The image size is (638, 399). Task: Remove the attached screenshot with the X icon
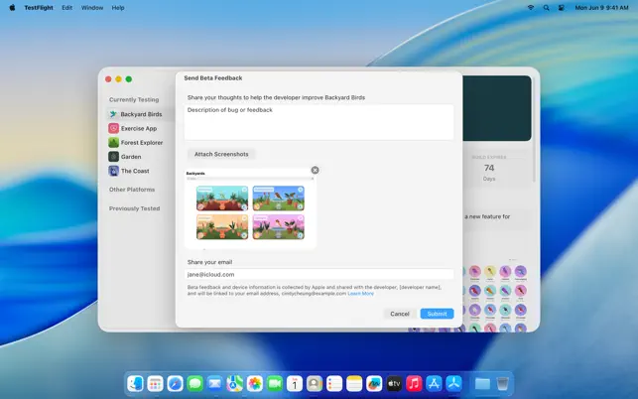(315, 170)
